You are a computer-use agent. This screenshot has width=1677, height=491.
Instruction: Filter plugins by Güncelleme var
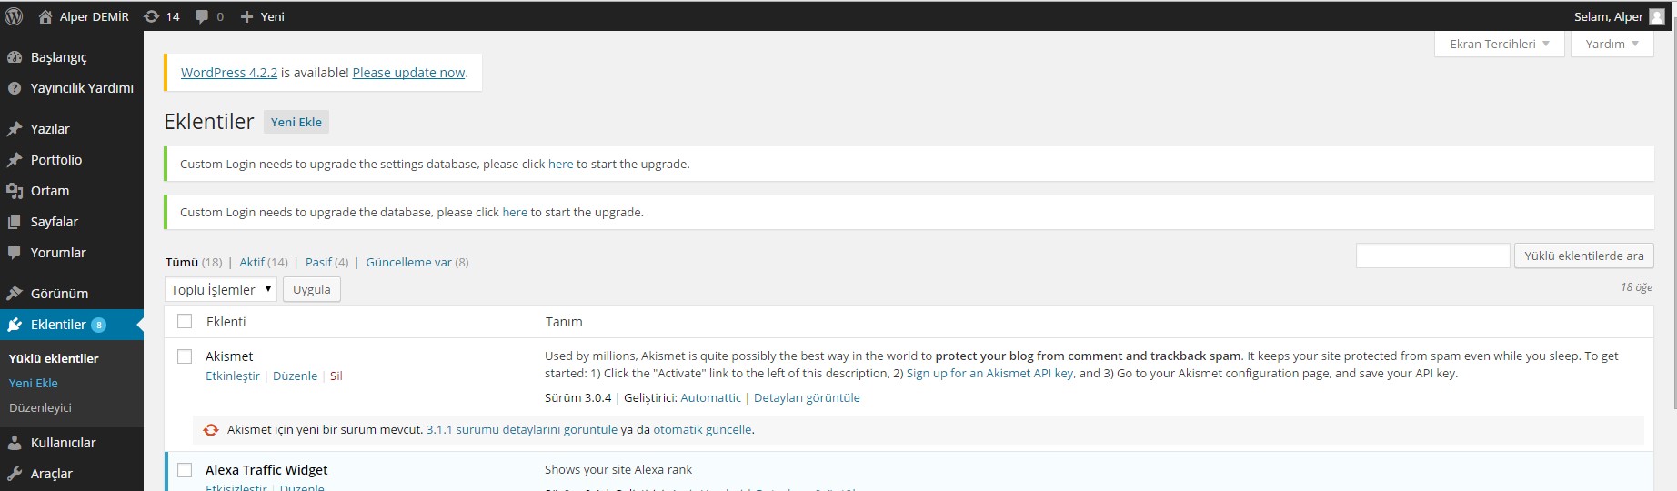point(408,262)
